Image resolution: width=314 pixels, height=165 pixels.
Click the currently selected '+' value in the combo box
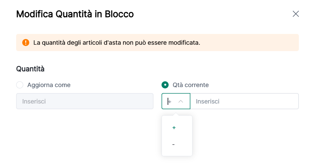170,101
